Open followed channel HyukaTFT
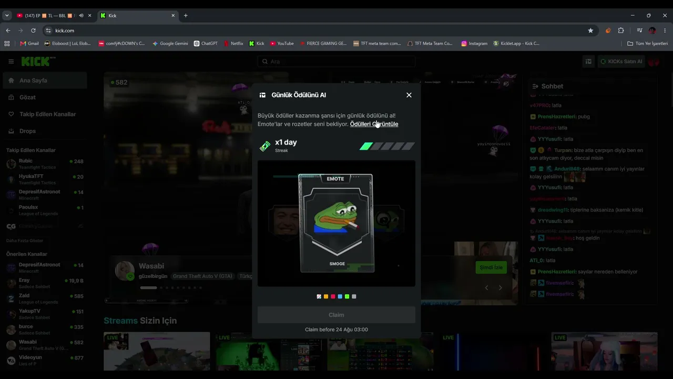Viewport: 673px width, 379px height. (x=45, y=179)
